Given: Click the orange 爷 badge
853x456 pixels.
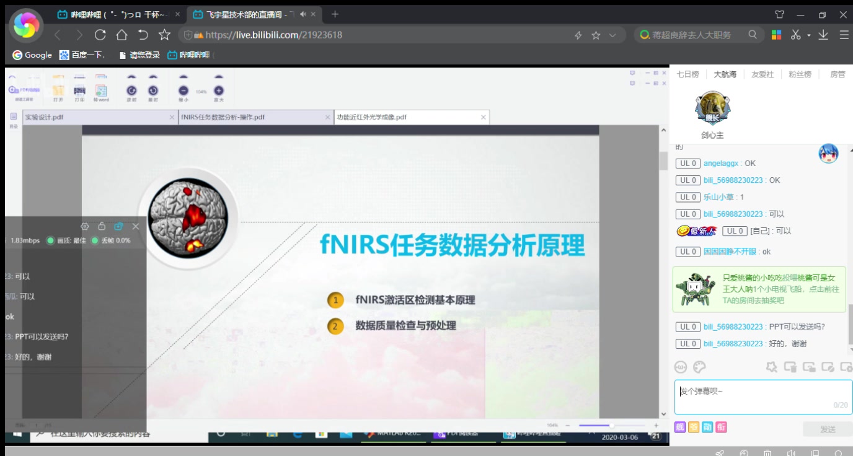Looking at the screenshot, I should coord(694,427).
